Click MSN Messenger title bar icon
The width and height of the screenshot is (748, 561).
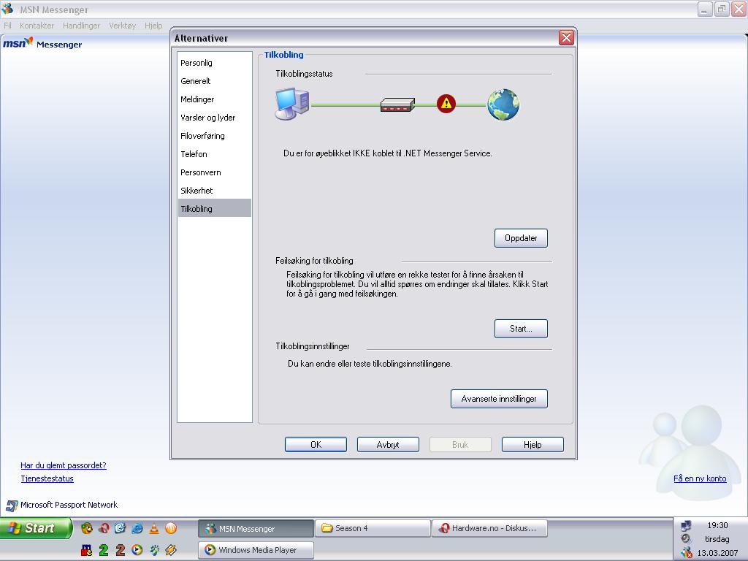(x=7, y=9)
